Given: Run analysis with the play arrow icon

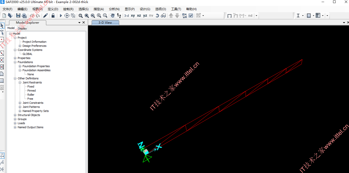Looking at the screenshot, I should pyautogui.click(x=61, y=16).
